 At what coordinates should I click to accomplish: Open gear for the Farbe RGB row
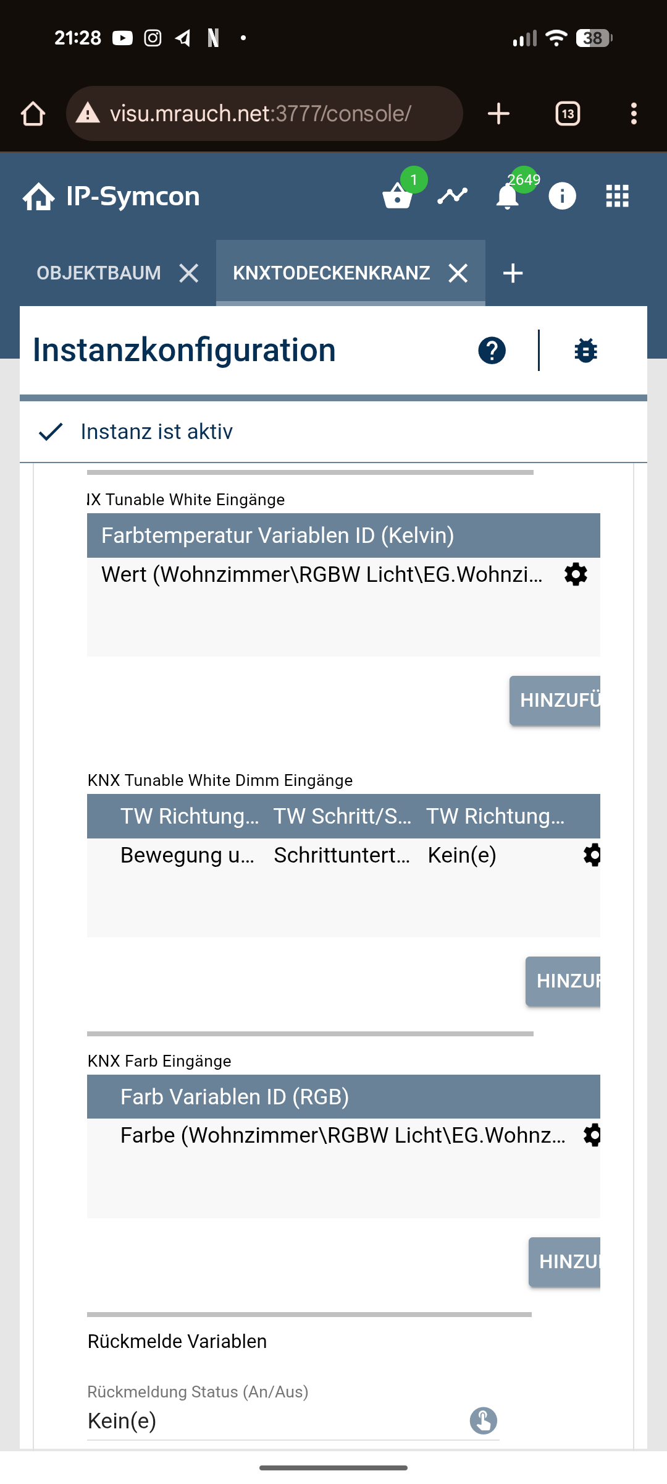tap(592, 1135)
